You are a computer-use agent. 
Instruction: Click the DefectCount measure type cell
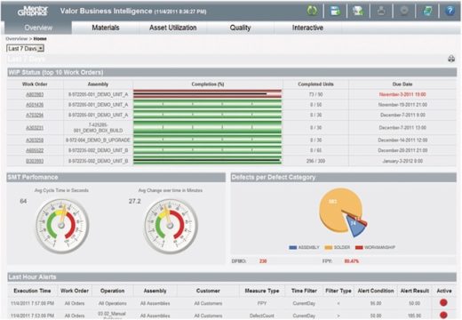point(262,316)
